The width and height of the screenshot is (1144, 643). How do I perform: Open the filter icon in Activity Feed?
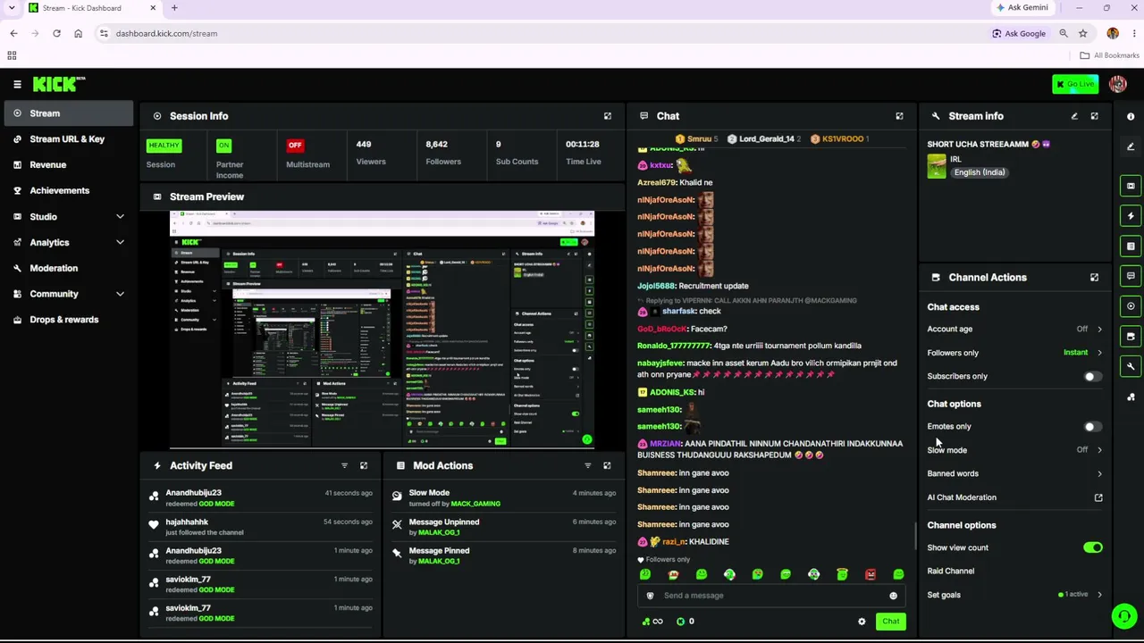click(x=344, y=465)
